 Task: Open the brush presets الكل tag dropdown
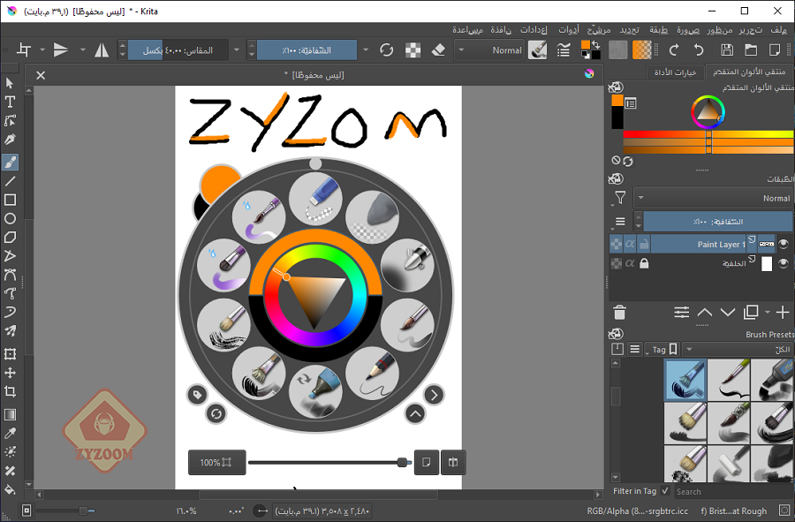pyautogui.click(x=738, y=349)
